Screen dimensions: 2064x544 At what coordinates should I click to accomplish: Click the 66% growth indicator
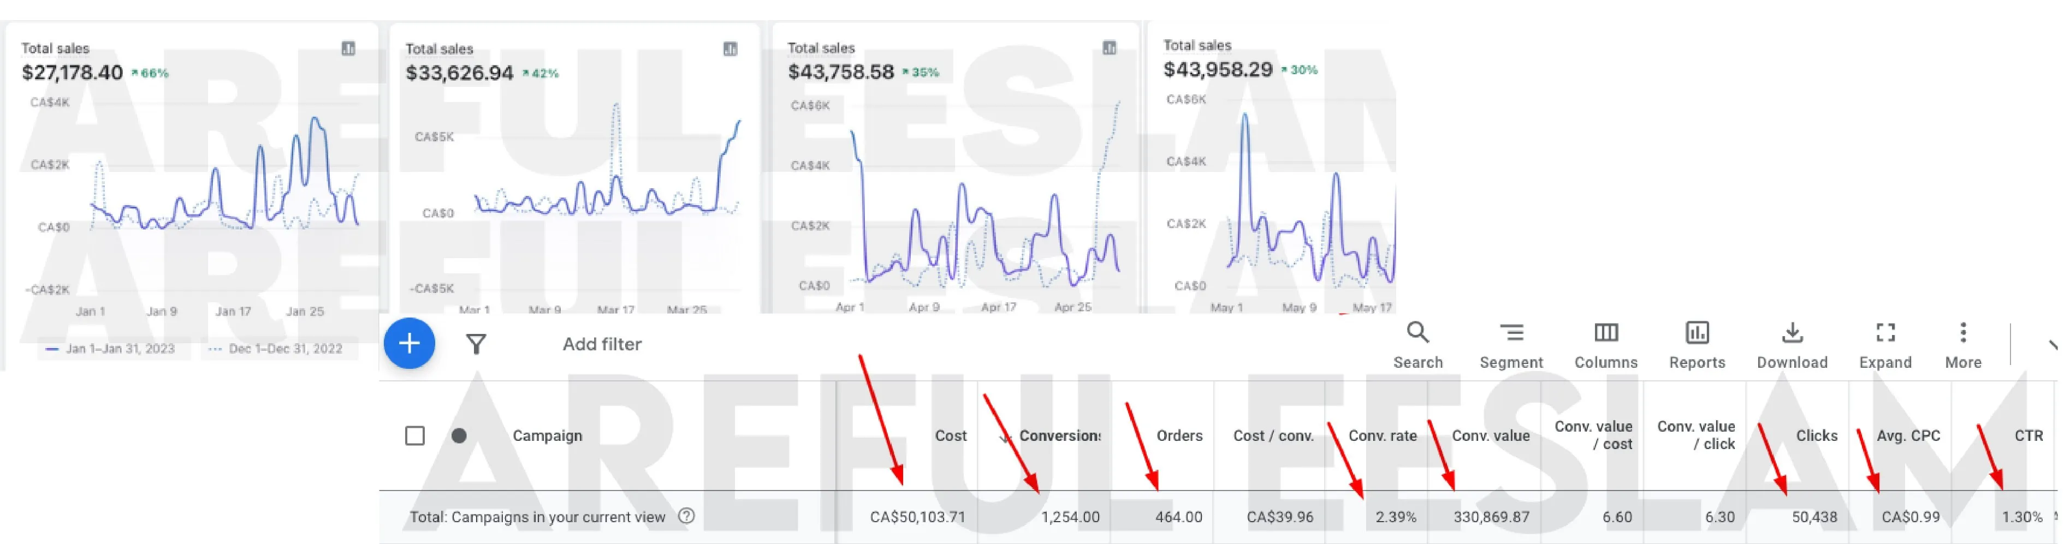151,73
